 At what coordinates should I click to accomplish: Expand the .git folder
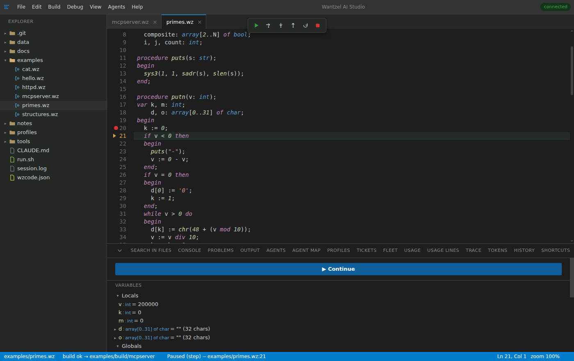point(5,33)
